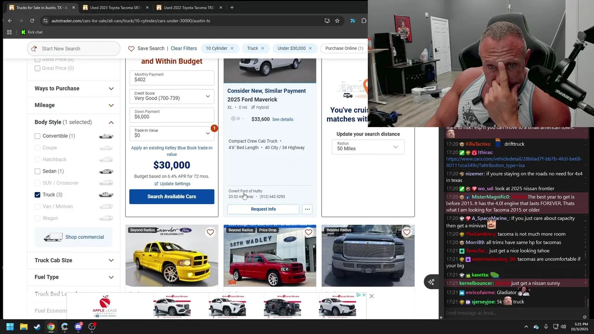
Task: Click the browser back arrow
Action: pyautogui.click(x=10, y=20)
